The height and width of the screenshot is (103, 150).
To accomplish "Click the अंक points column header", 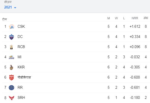I will [146, 18].
